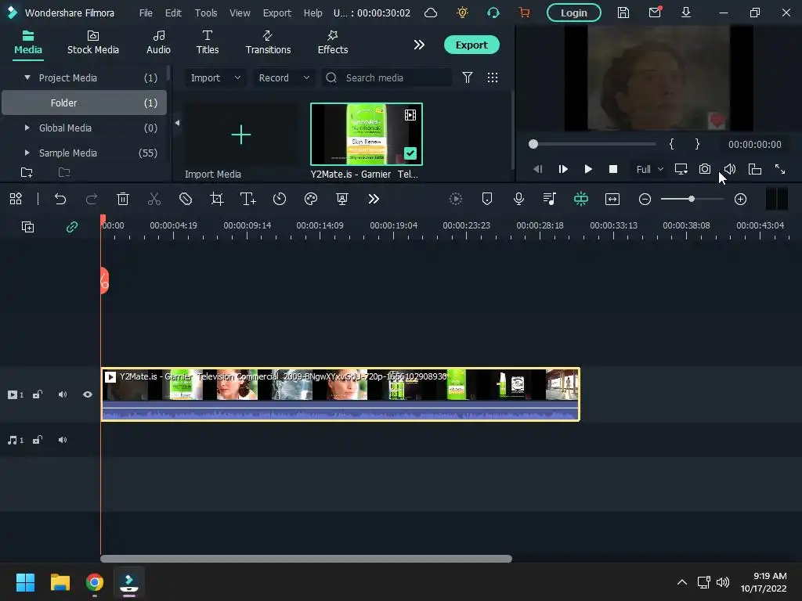Switch to the Titles tab
Viewport: 802px width, 601px height.
pos(208,43)
